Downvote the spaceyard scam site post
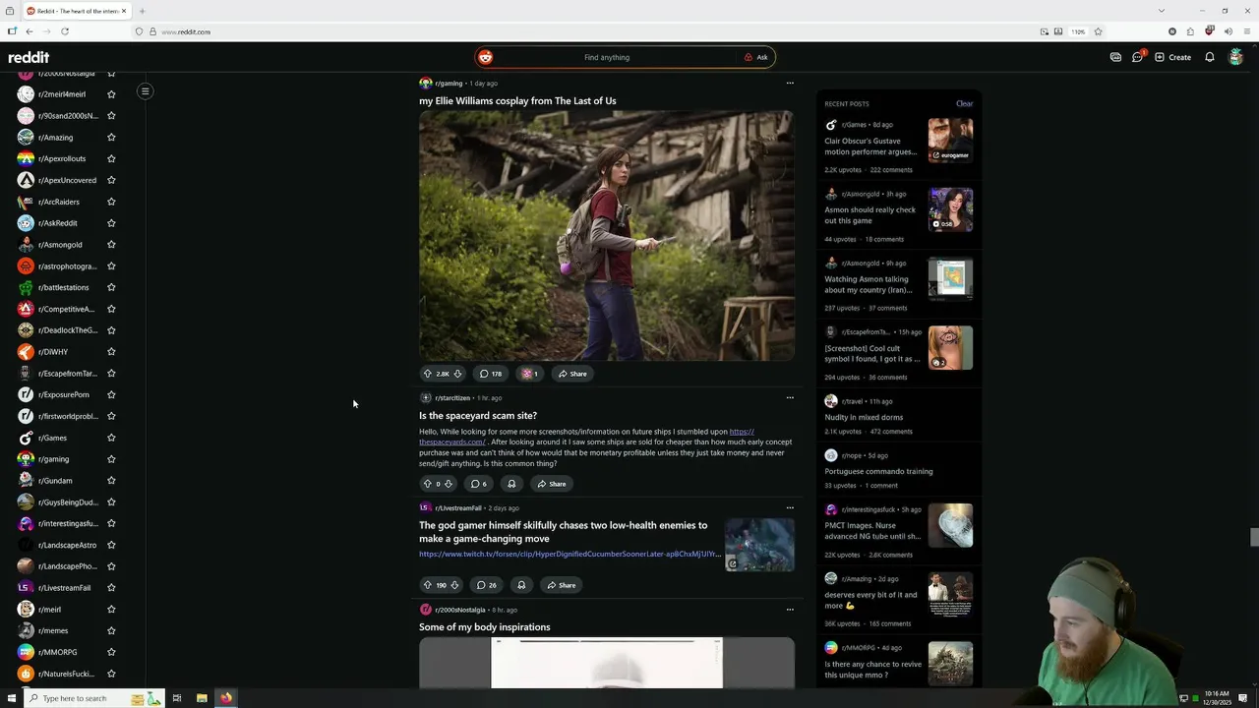1259x708 pixels. [449, 484]
